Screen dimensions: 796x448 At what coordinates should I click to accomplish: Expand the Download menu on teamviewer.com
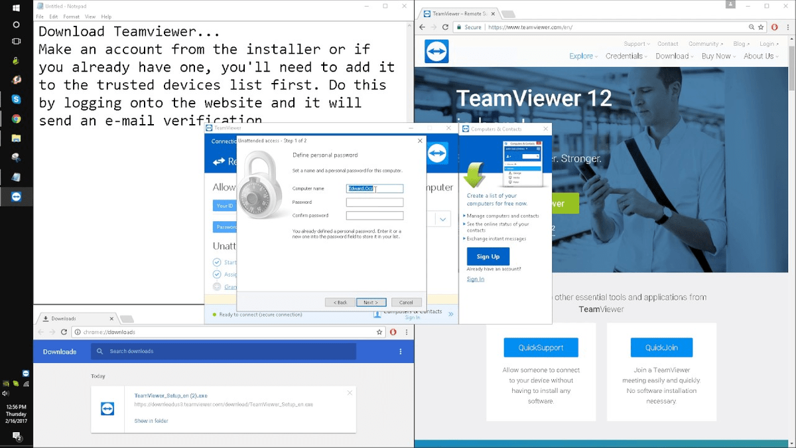673,56
